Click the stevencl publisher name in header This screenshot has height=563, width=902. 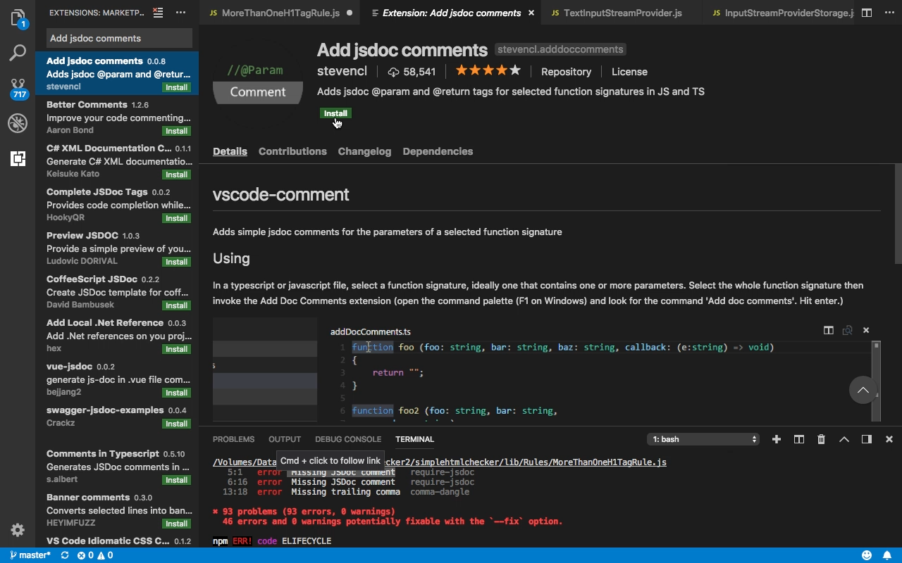[x=342, y=71]
